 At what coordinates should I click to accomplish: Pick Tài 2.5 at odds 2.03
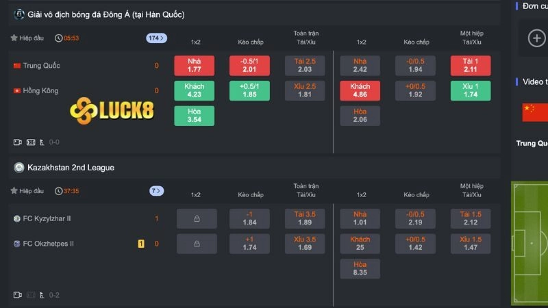tap(305, 66)
